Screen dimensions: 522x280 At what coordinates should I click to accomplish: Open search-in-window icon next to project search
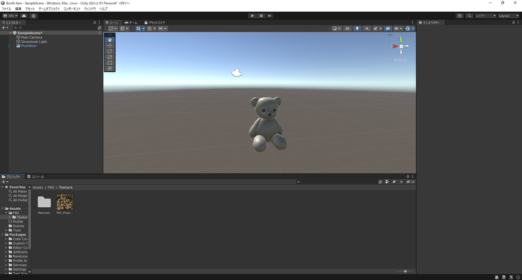click(x=380, y=182)
